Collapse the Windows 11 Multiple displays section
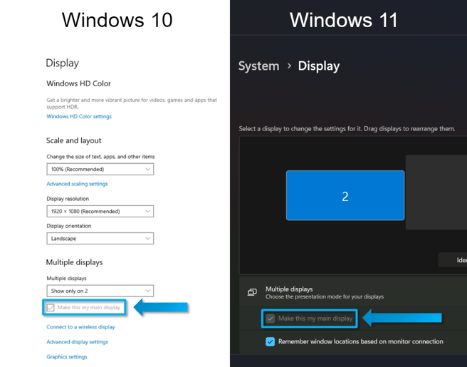 pyautogui.click(x=356, y=292)
